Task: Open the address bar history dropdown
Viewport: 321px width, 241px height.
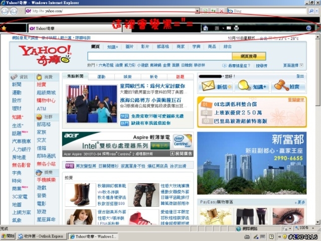Action: 197,11
